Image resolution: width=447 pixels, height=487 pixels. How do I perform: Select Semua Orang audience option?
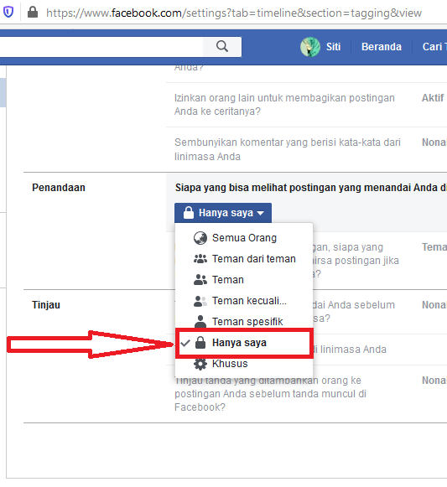[244, 238]
